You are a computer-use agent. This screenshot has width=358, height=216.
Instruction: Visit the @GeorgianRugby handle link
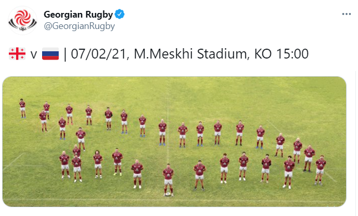pos(79,26)
